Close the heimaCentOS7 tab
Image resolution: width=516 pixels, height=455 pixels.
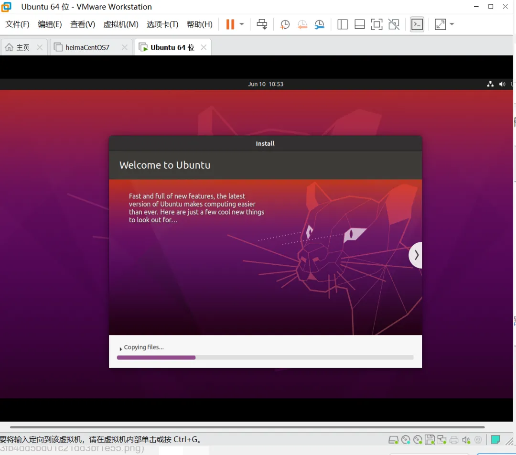click(124, 47)
